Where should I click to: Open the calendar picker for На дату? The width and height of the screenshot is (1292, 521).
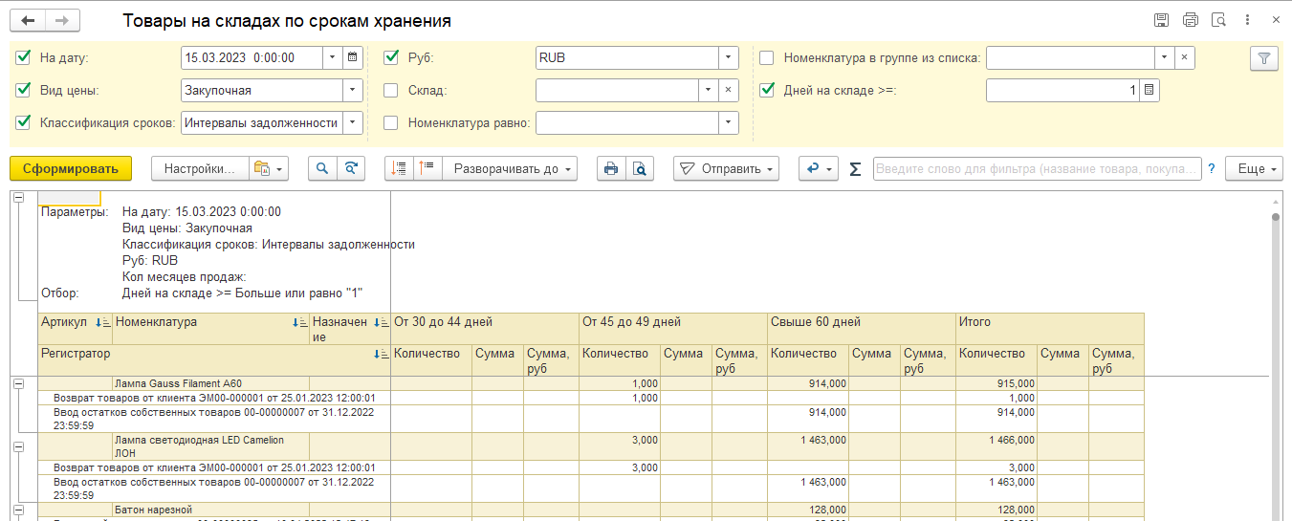click(x=353, y=57)
